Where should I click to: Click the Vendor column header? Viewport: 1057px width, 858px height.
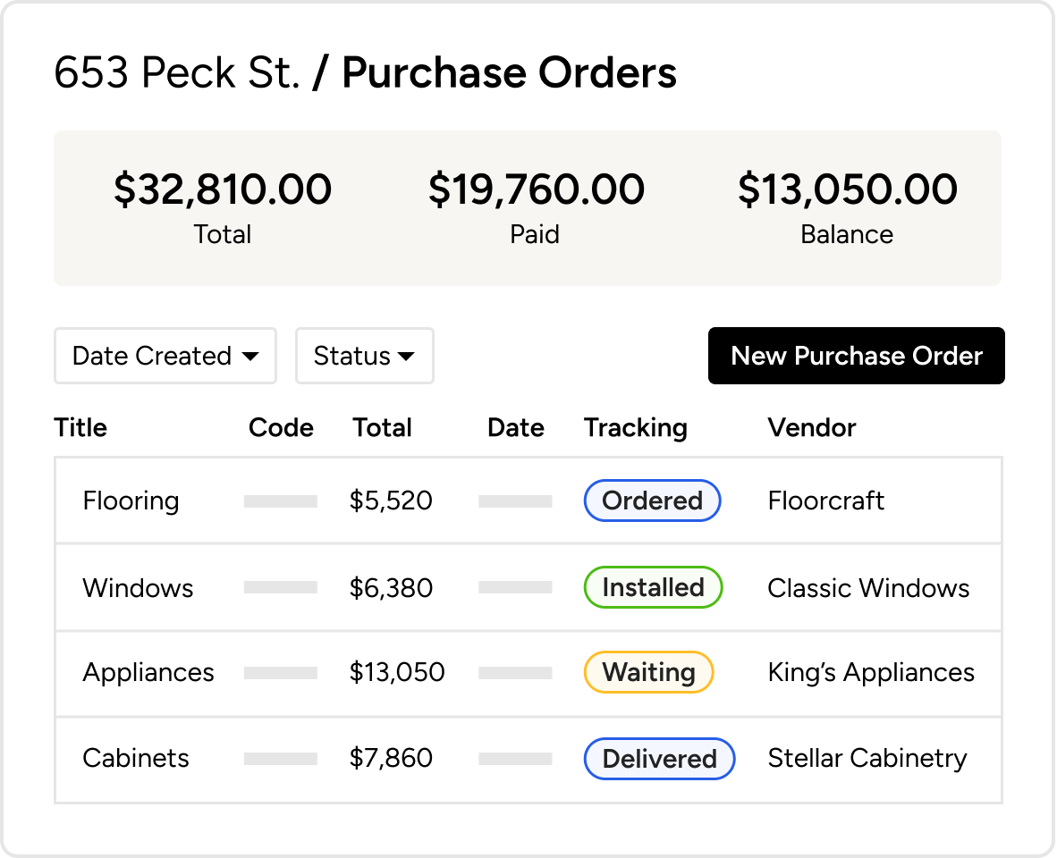tap(811, 427)
